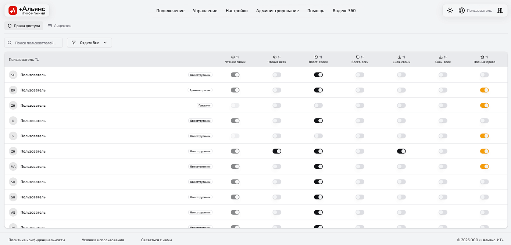
Task: Click the AS user avatar
Action: point(13,212)
